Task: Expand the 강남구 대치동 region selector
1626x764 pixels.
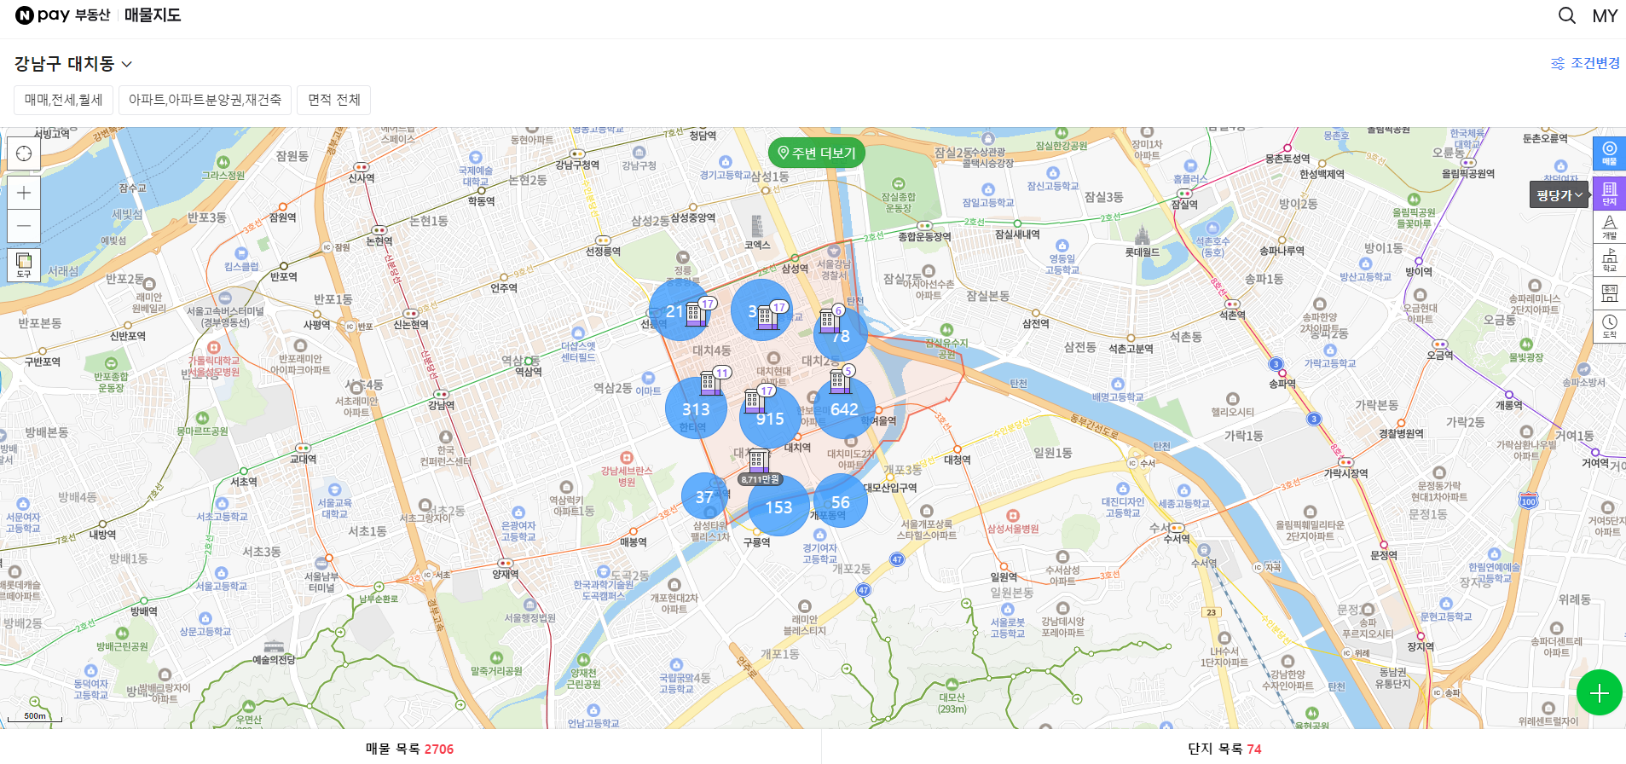Action: 73,64
